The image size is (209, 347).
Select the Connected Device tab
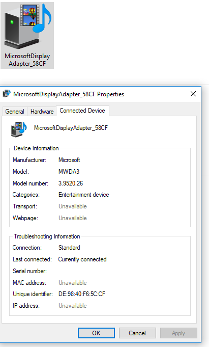pyautogui.click(x=82, y=111)
